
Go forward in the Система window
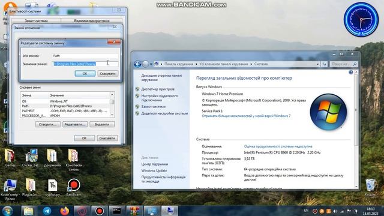click(145, 64)
